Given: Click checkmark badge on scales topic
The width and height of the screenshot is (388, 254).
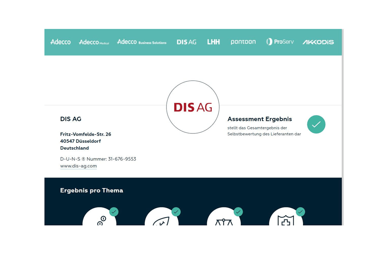Looking at the screenshot, I should click(x=238, y=212).
